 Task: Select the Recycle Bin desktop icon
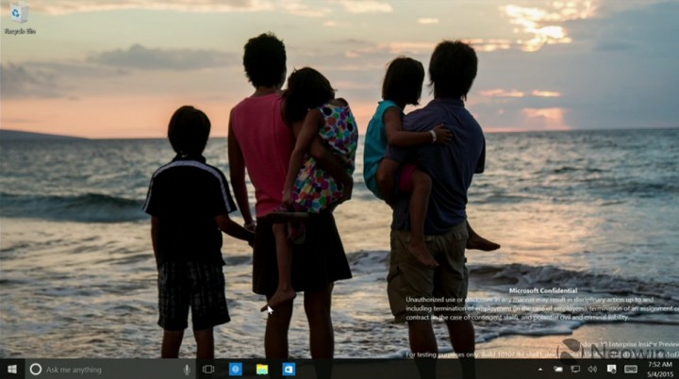(19, 13)
